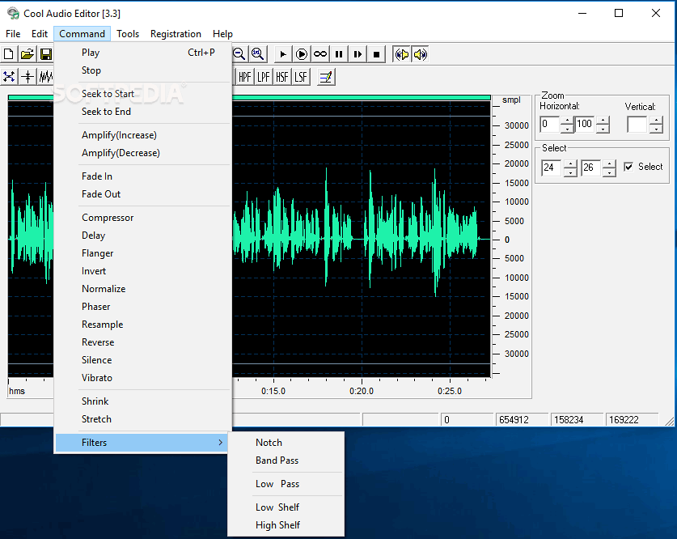The width and height of the screenshot is (677, 539).
Task: Decrease the Vertical zoom value
Action: tap(656, 129)
